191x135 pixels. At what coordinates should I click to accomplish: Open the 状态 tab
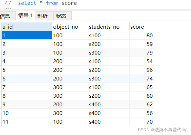[62, 16]
